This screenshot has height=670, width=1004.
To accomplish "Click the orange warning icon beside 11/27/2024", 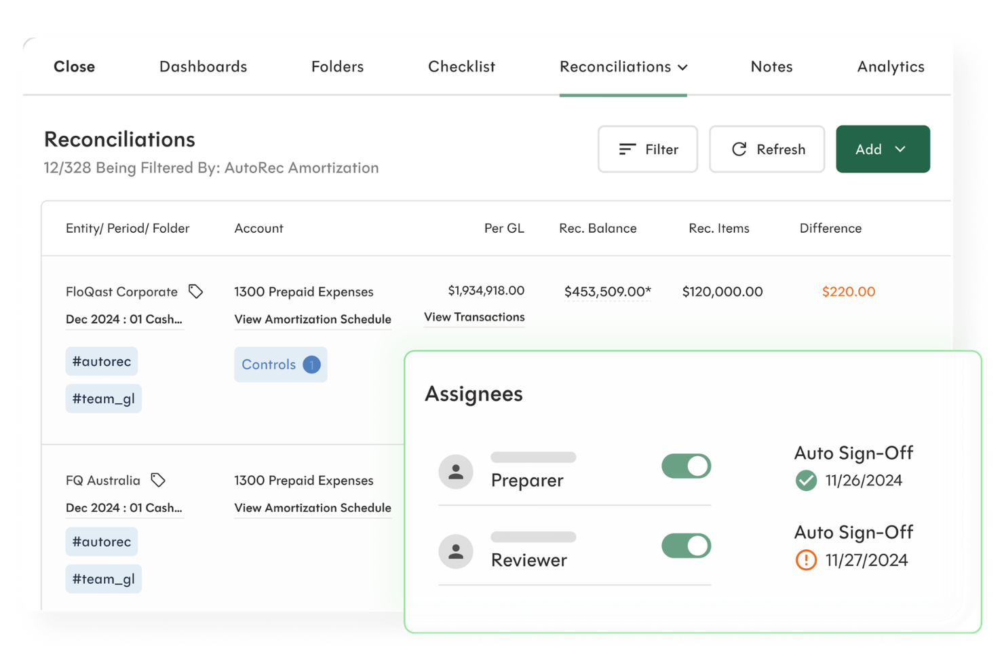I will (805, 560).
